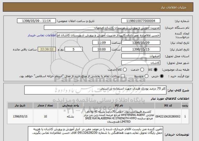This screenshot has height=141, width=199.
Task: Click the creation time field 11:09
Action: [102, 42]
